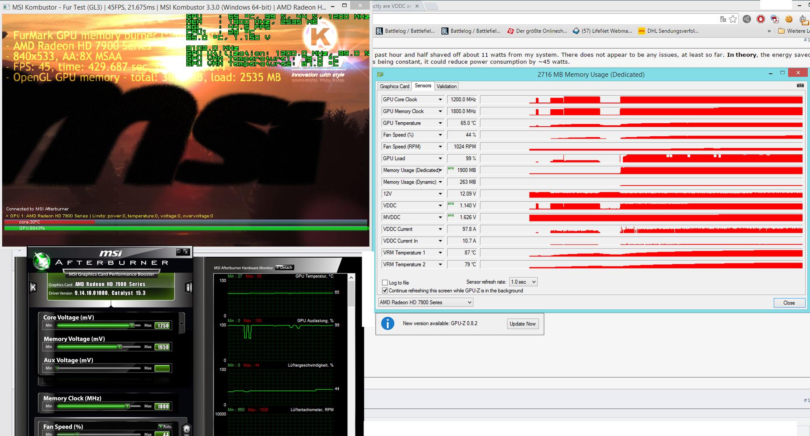Select the Sensors tab in GPU-Z
The image size is (810, 436).
423,86
